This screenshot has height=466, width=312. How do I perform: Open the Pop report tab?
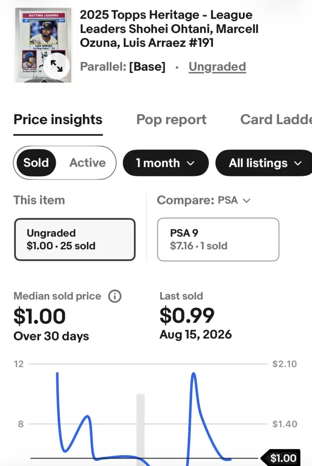pyautogui.click(x=172, y=120)
